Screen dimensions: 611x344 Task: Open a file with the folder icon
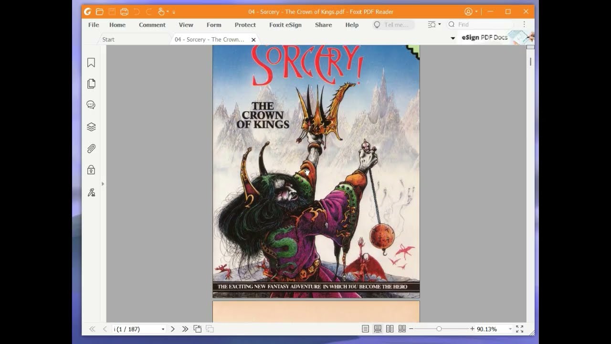click(x=100, y=11)
